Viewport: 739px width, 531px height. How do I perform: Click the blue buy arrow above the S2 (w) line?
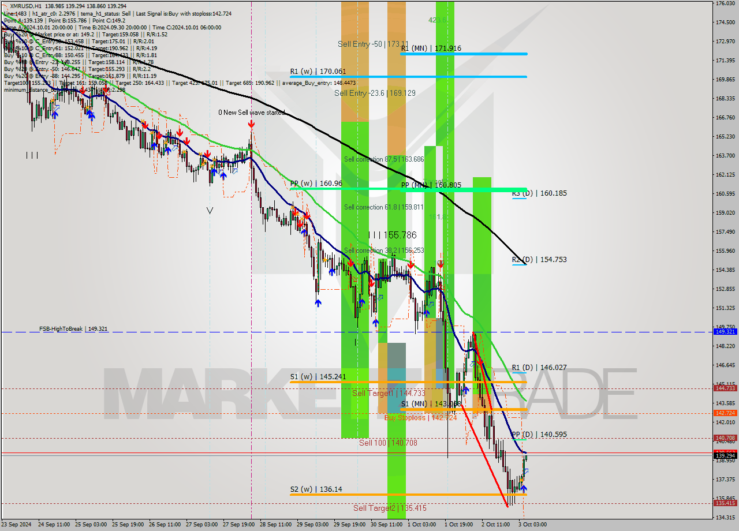pyautogui.click(x=523, y=488)
